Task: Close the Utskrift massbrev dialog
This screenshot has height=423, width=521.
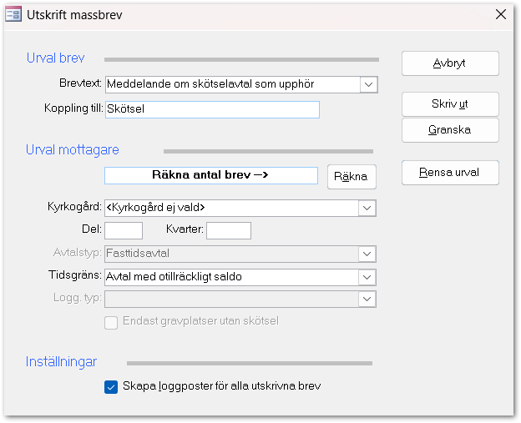Action: 500,14
